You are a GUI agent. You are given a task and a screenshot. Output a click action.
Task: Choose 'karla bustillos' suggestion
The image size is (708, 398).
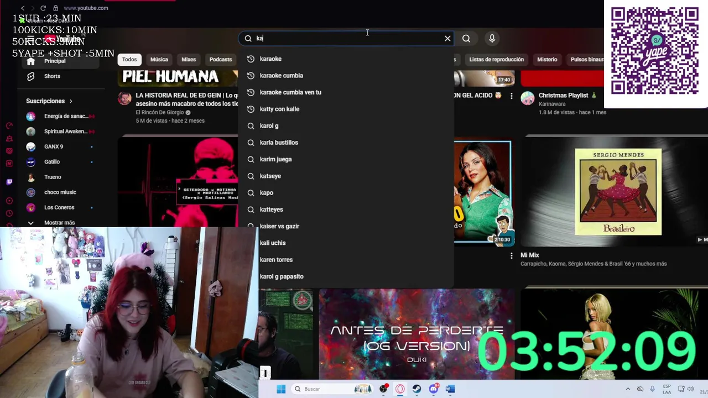(x=346, y=143)
